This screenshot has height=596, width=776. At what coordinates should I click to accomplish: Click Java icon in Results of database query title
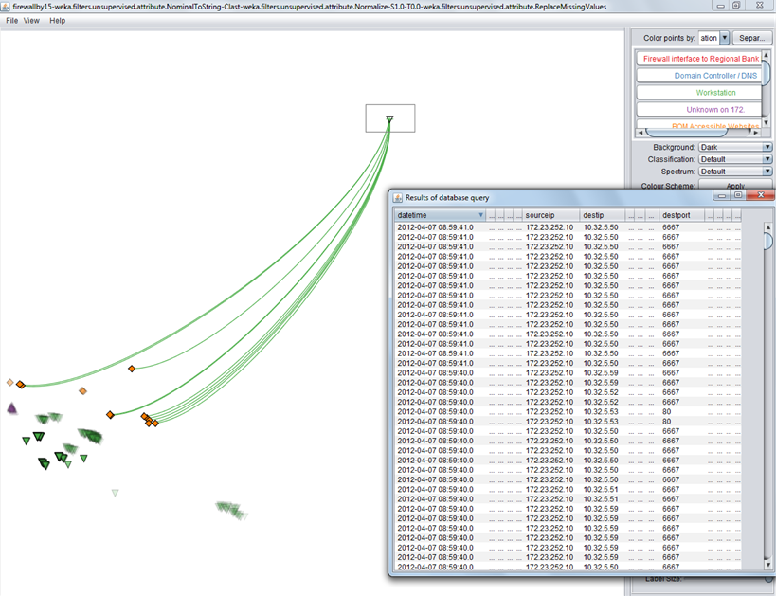point(398,197)
